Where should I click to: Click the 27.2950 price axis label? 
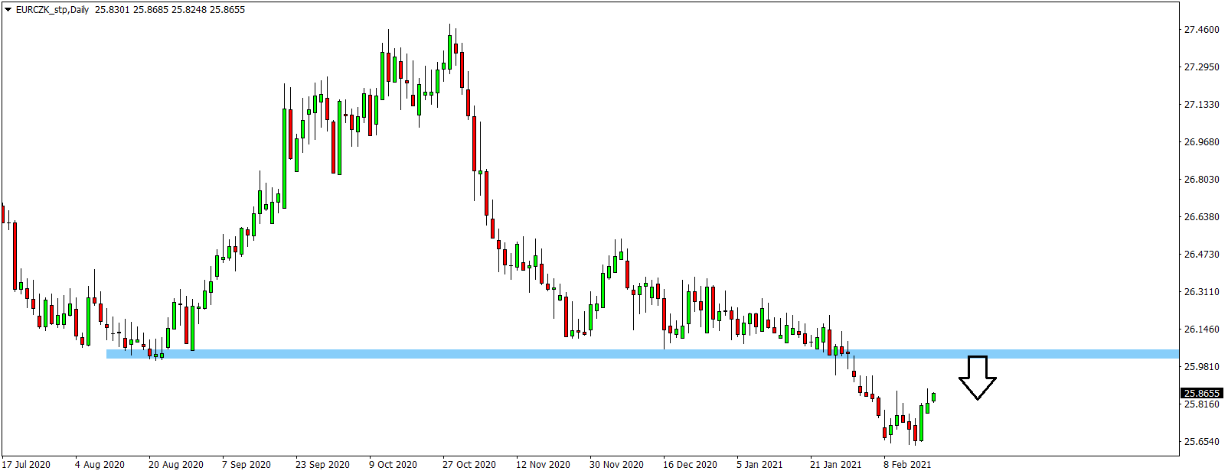coord(1202,67)
